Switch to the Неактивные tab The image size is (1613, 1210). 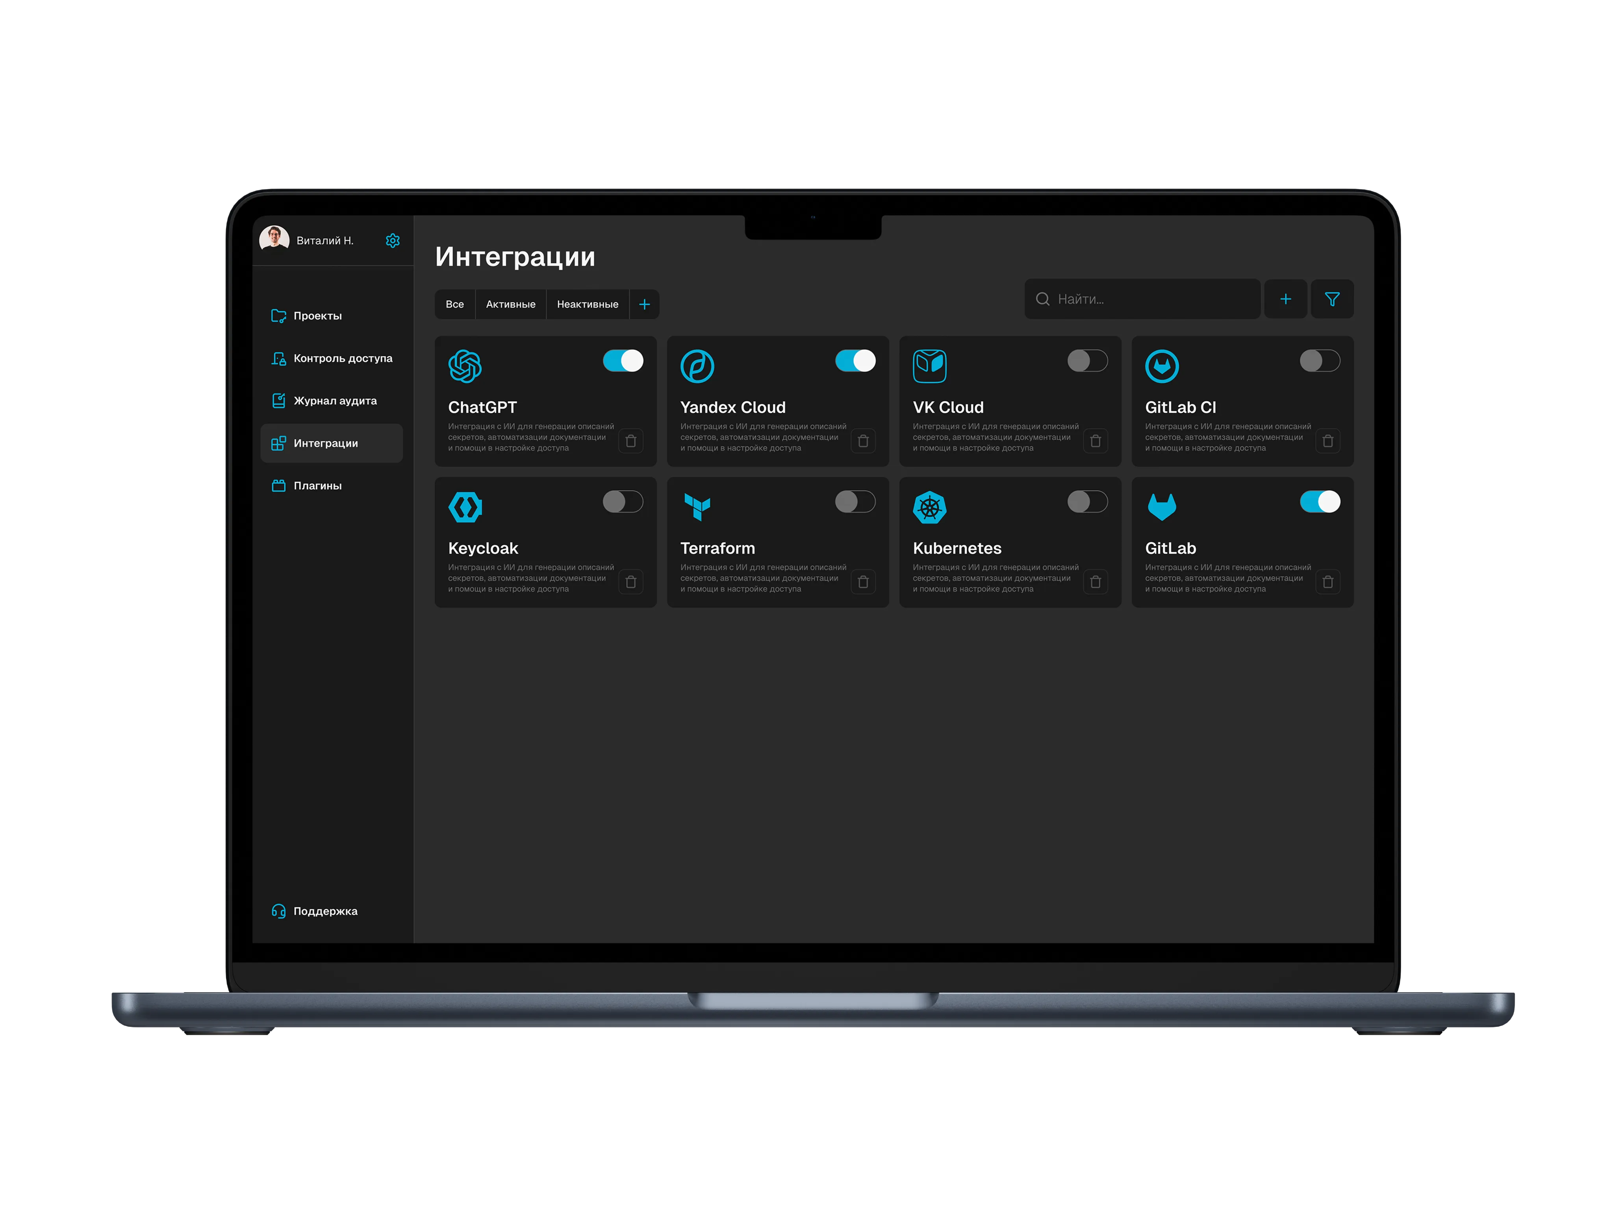click(x=588, y=304)
